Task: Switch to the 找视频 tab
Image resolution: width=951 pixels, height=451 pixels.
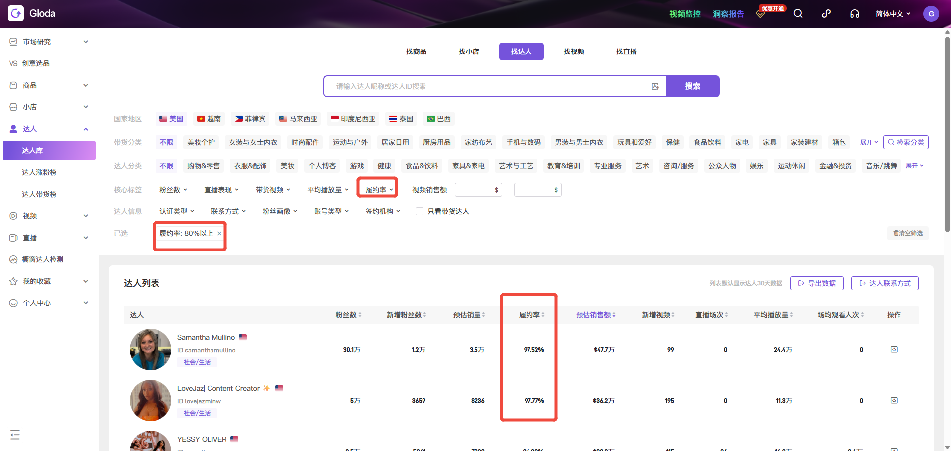Action: point(574,51)
